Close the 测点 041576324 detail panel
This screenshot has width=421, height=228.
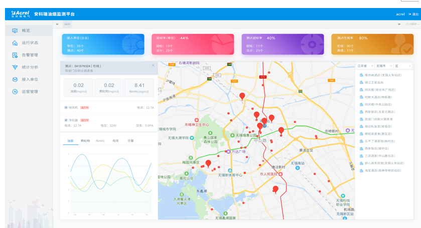[153, 65]
